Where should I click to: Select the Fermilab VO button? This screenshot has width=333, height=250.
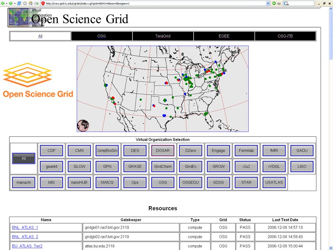click(x=246, y=150)
